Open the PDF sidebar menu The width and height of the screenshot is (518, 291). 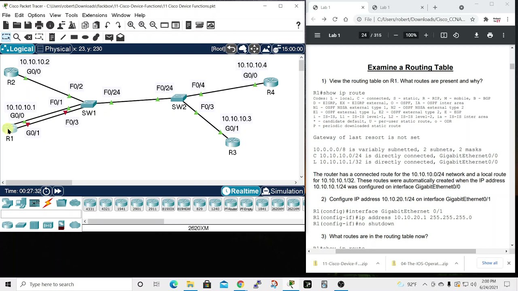coord(317,35)
